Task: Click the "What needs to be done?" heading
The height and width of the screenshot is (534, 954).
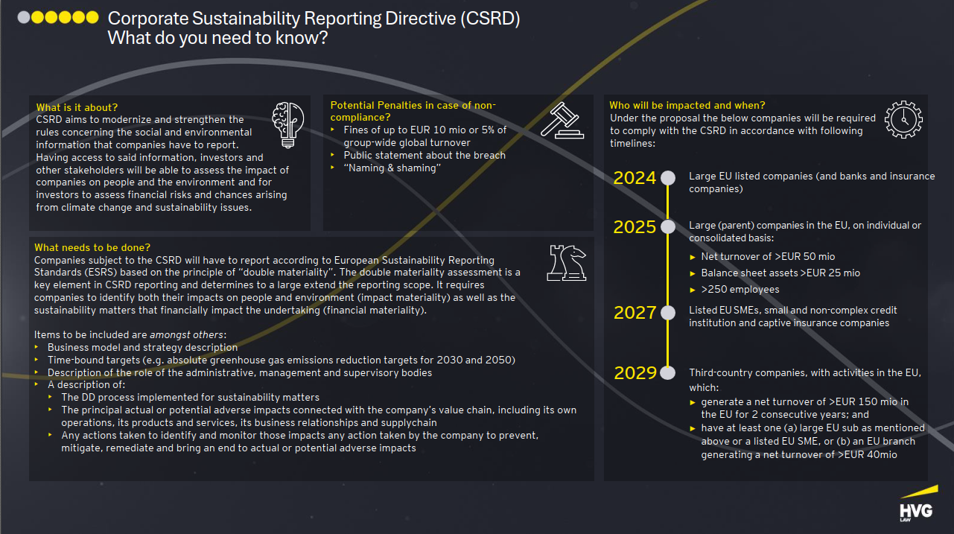Action: coord(92,247)
